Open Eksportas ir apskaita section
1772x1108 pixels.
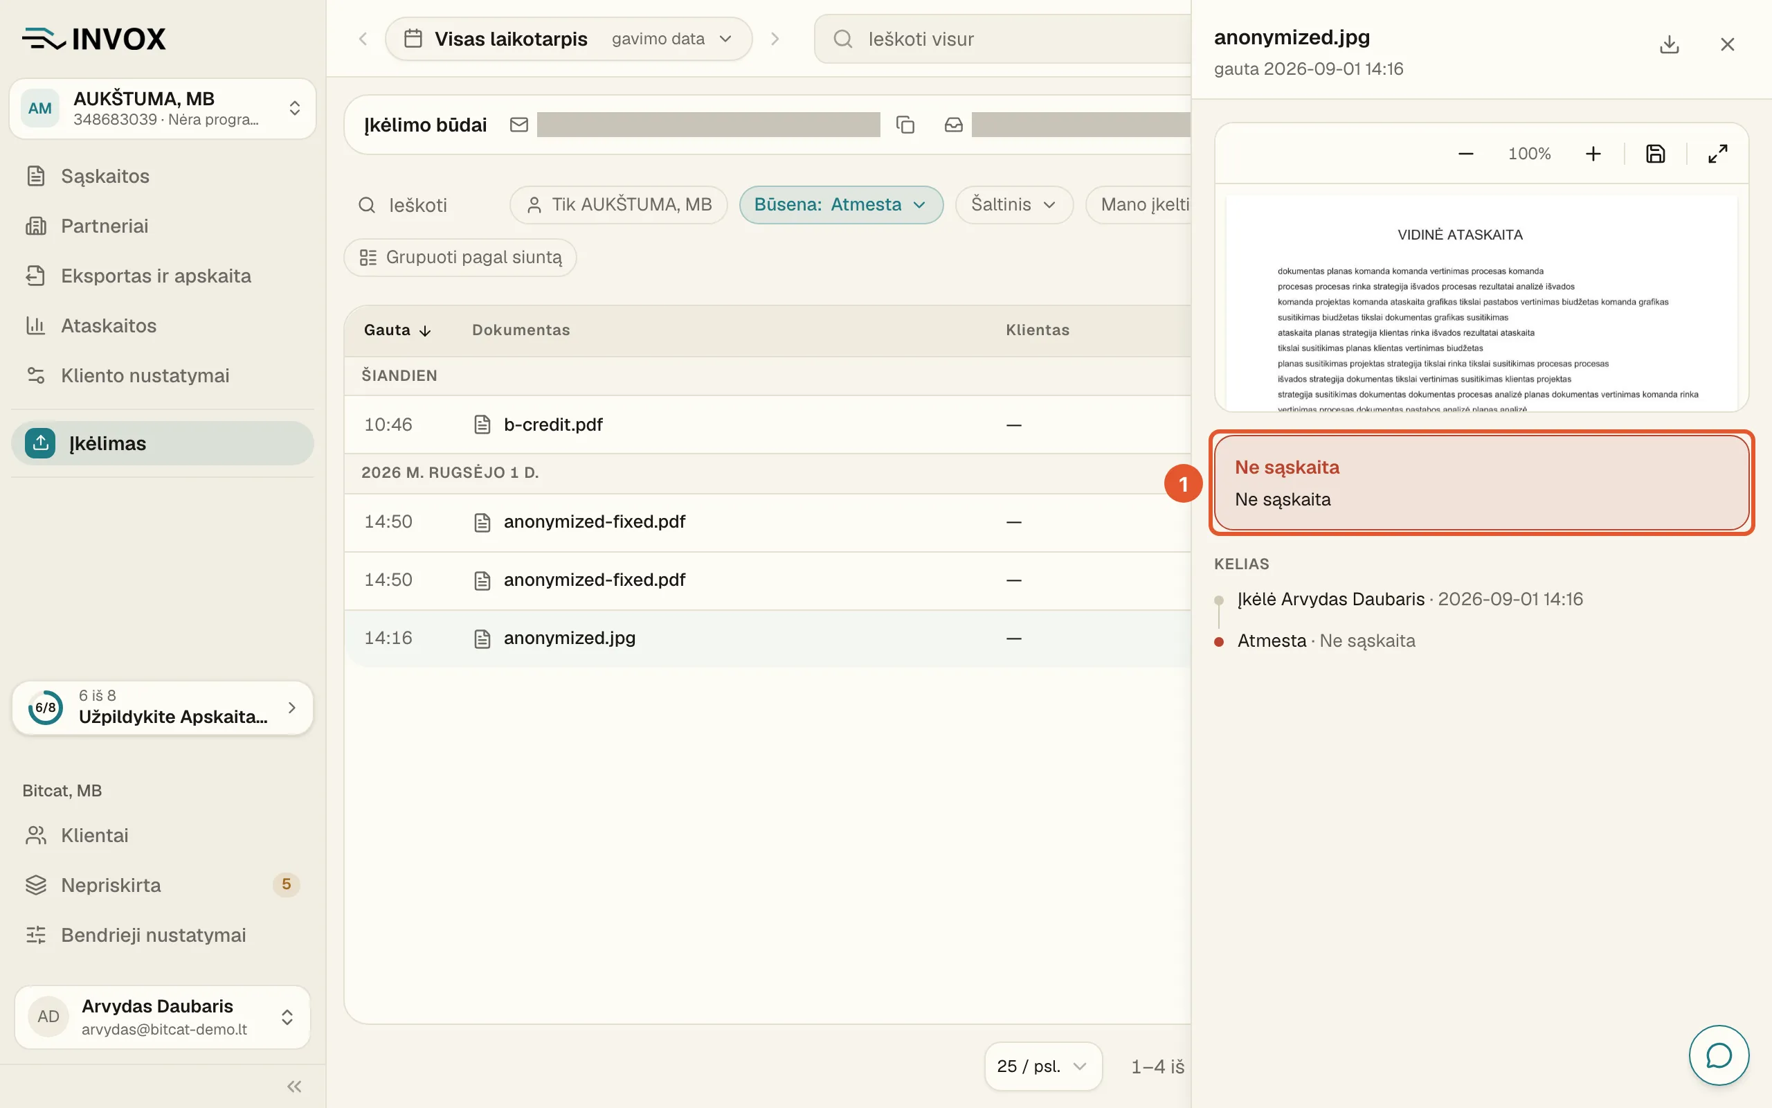(x=163, y=276)
